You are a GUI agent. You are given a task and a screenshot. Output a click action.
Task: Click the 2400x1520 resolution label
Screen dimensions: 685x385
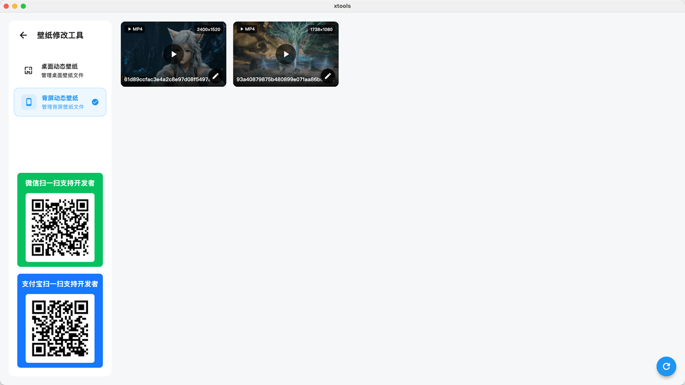tap(208, 29)
